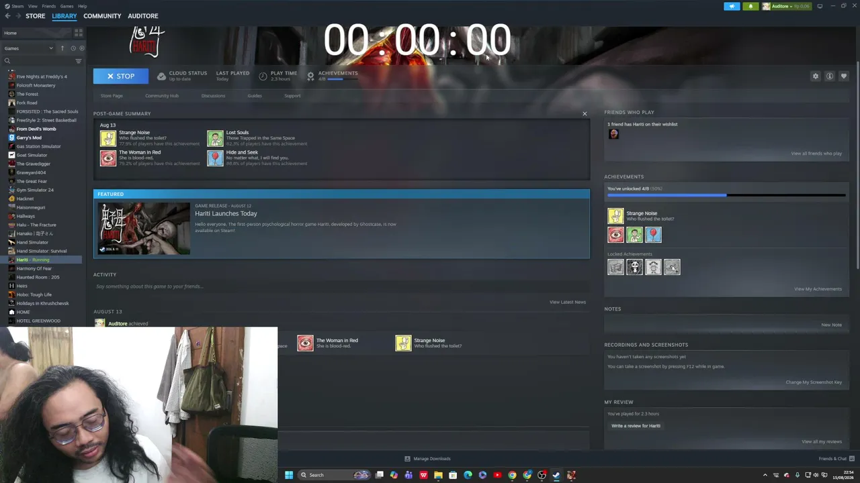Open the Guides link

pos(255,96)
